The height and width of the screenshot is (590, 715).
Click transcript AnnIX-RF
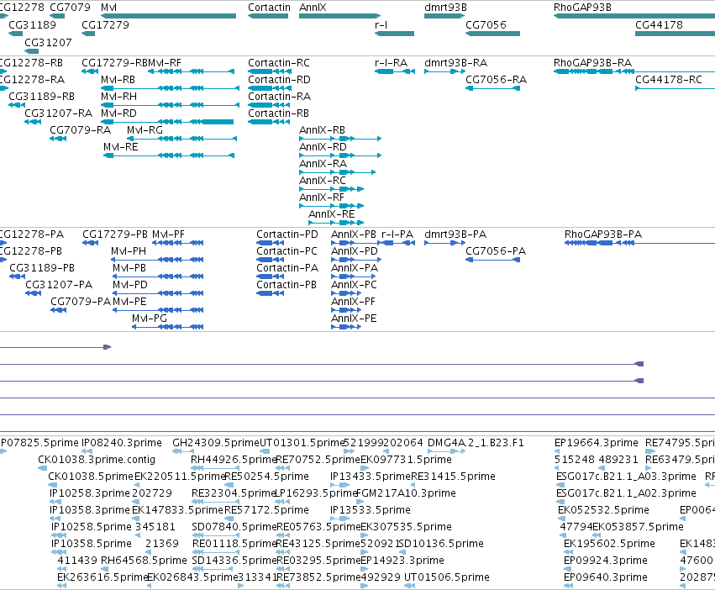[x=322, y=198]
